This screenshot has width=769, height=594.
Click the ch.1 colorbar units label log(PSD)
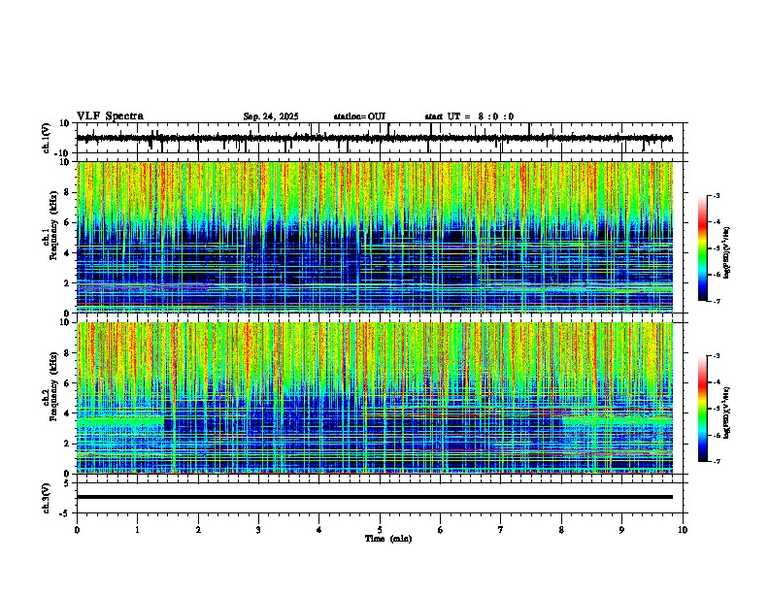click(x=727, y=252)
